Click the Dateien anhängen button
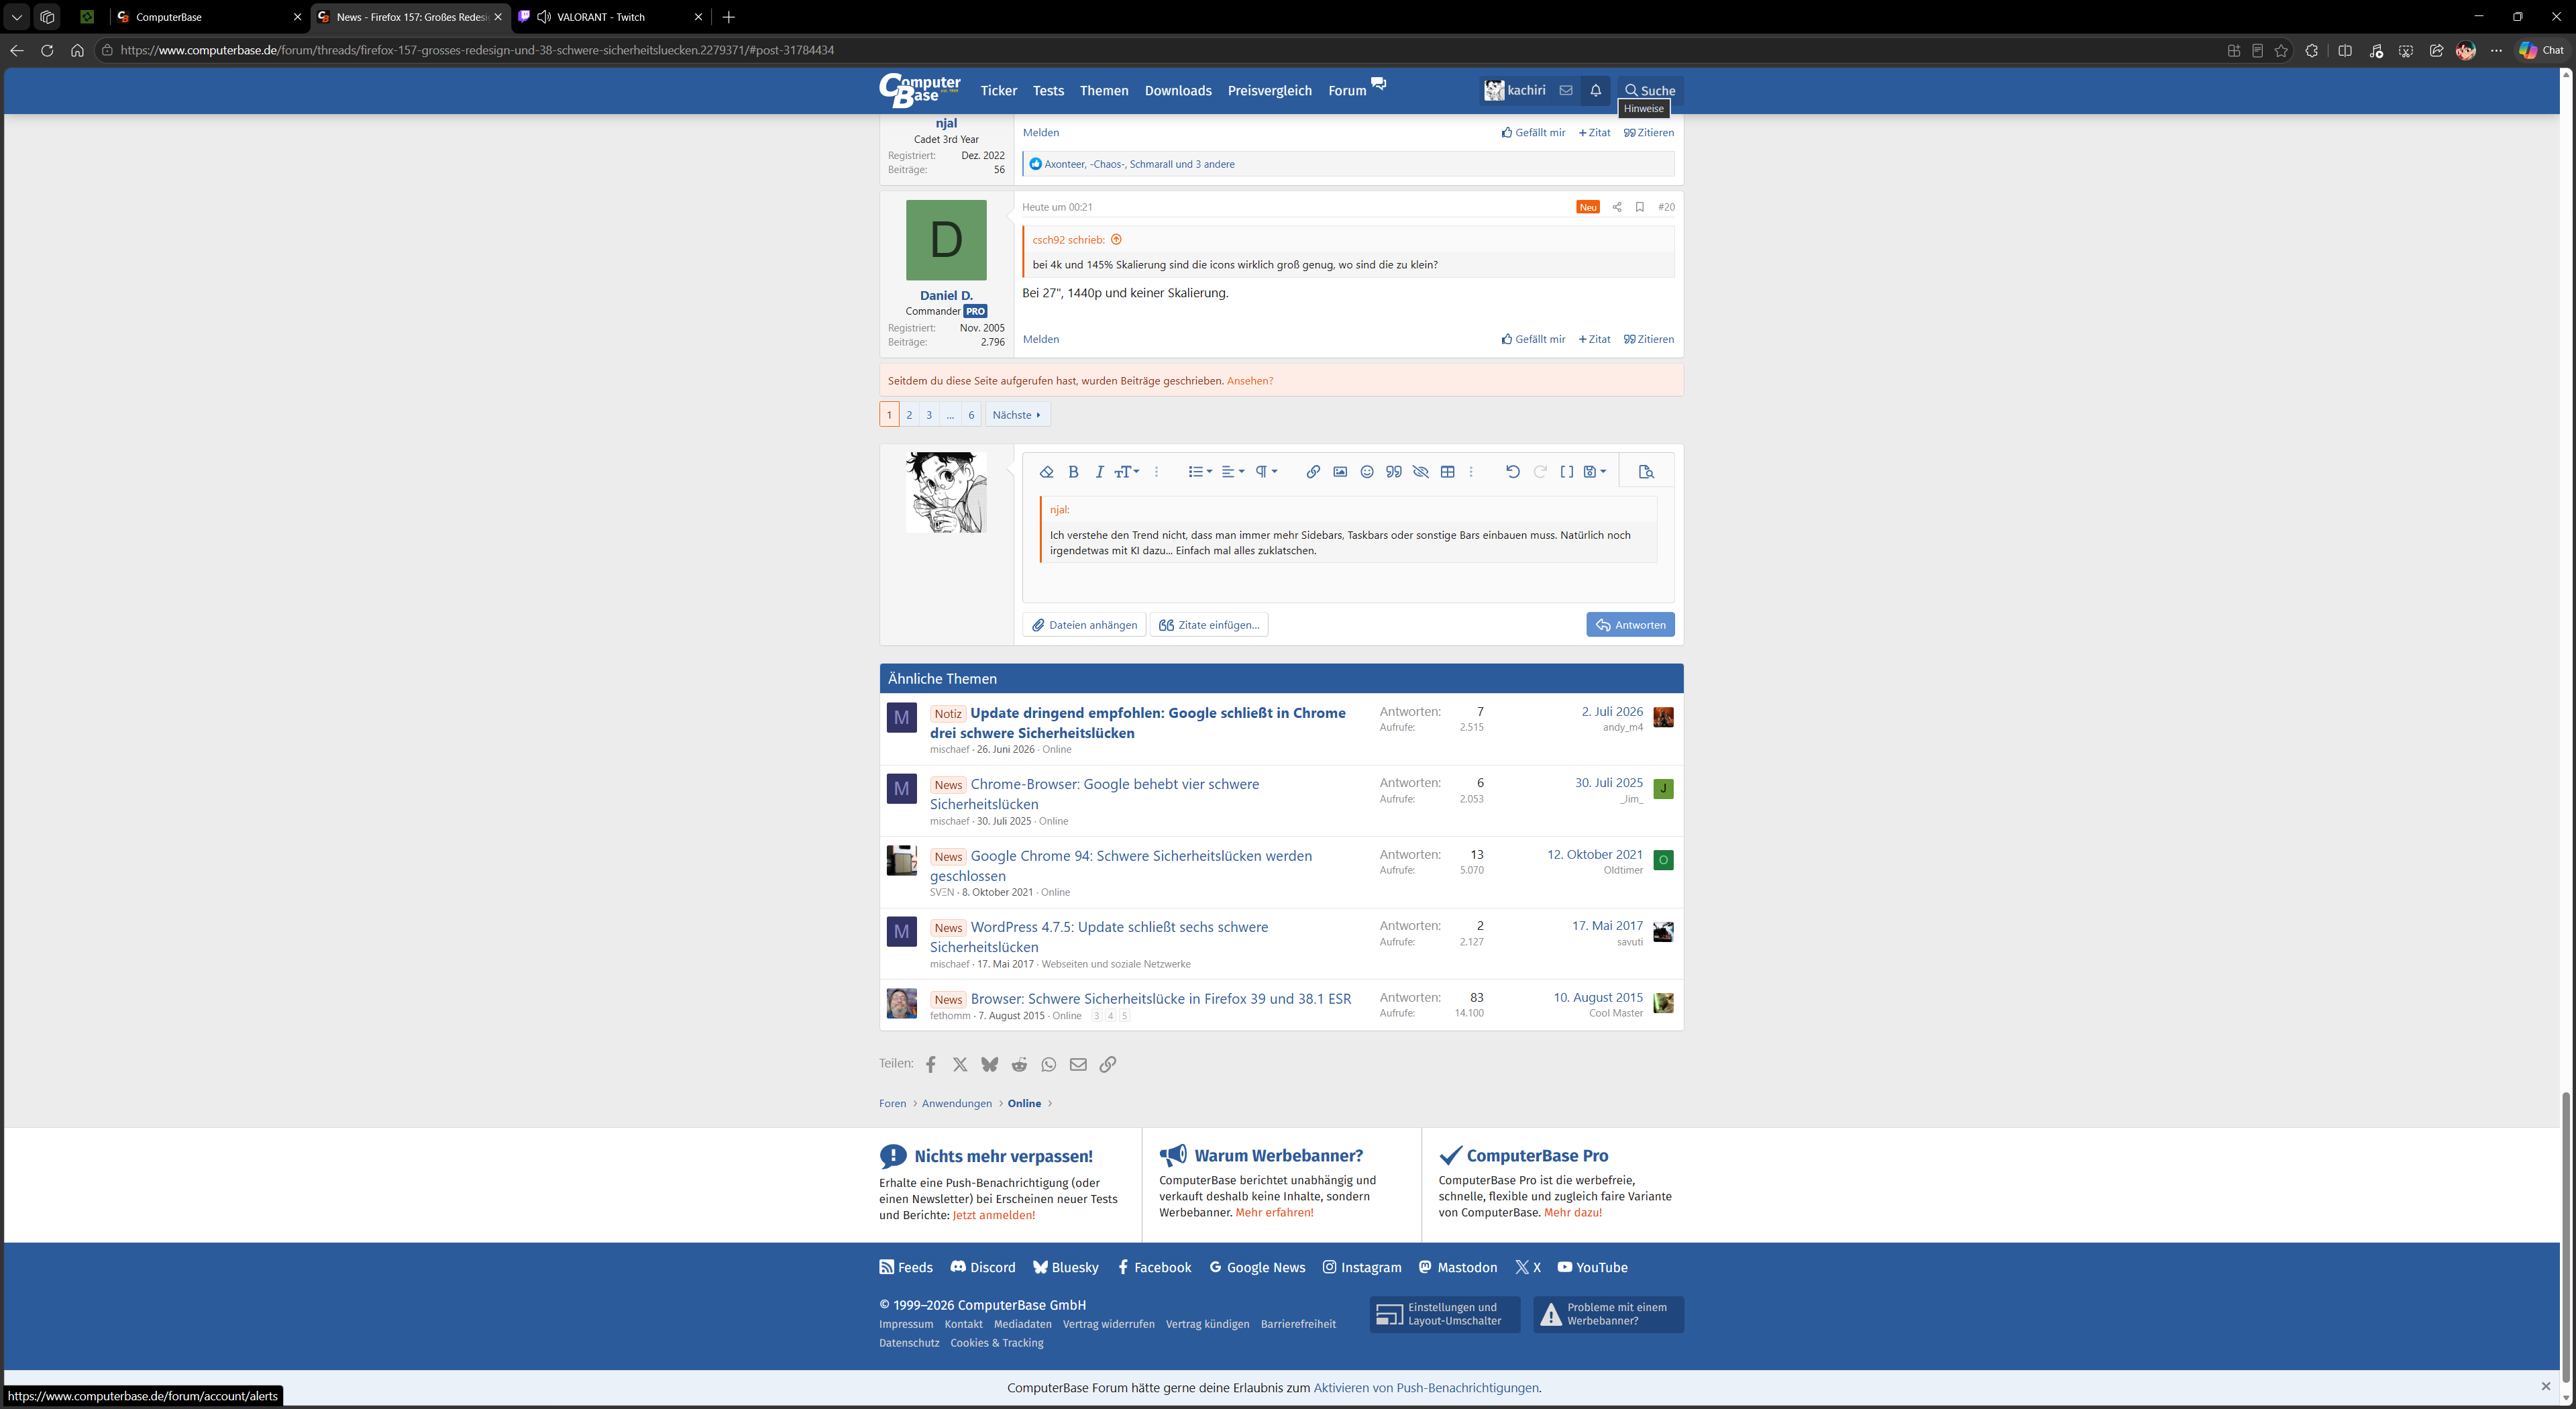This screenshot has width=2576, height=1409. pos(1084,625)
